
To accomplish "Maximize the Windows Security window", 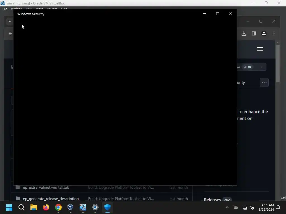I will click(217, 14).
